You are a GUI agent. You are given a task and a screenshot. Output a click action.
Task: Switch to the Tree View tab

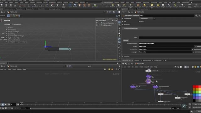(137, 61)
